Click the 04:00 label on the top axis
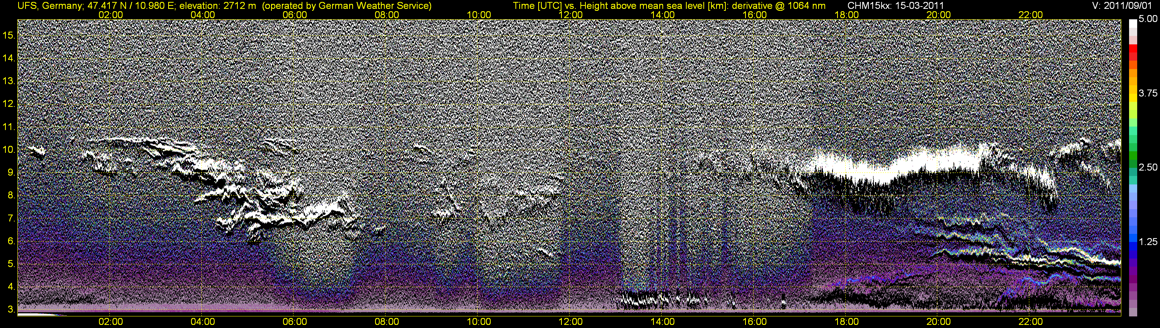Screen dimensions: 1160x328 point(203,15)
